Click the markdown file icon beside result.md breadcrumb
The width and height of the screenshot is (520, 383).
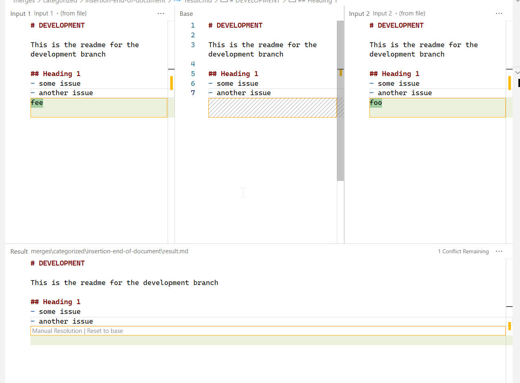pyautogui.click(x=176, y=2)
